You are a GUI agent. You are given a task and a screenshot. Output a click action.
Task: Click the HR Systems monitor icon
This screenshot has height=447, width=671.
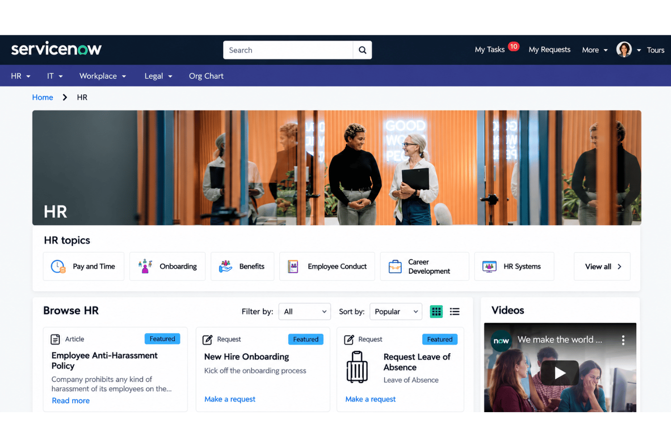coord(489,266)
